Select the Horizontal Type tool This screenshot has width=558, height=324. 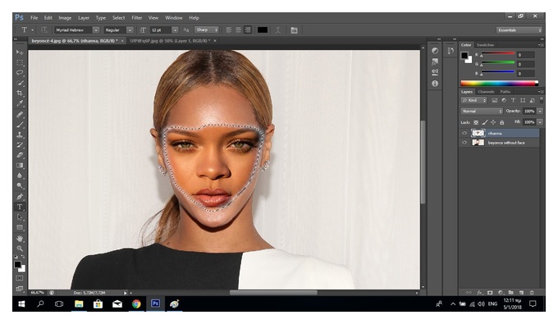[x=20, y=207]
